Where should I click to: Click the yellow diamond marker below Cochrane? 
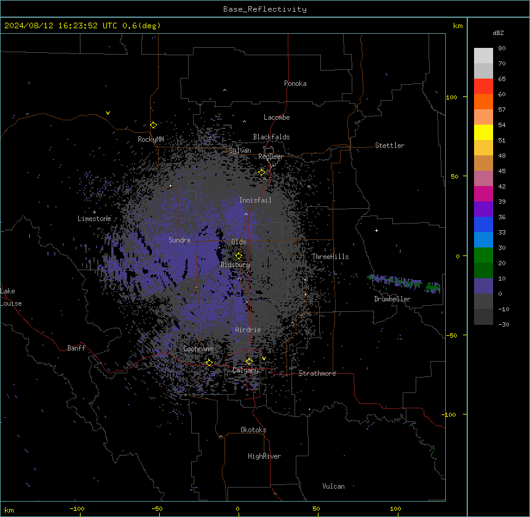click(x=209, y=363)
